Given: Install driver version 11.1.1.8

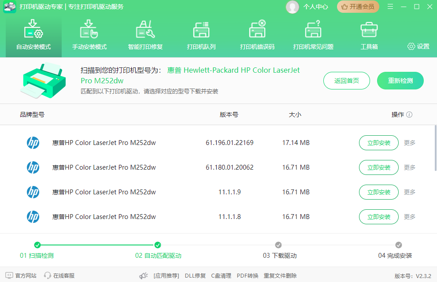Looking at the screenshot, I should coord(379,217).
